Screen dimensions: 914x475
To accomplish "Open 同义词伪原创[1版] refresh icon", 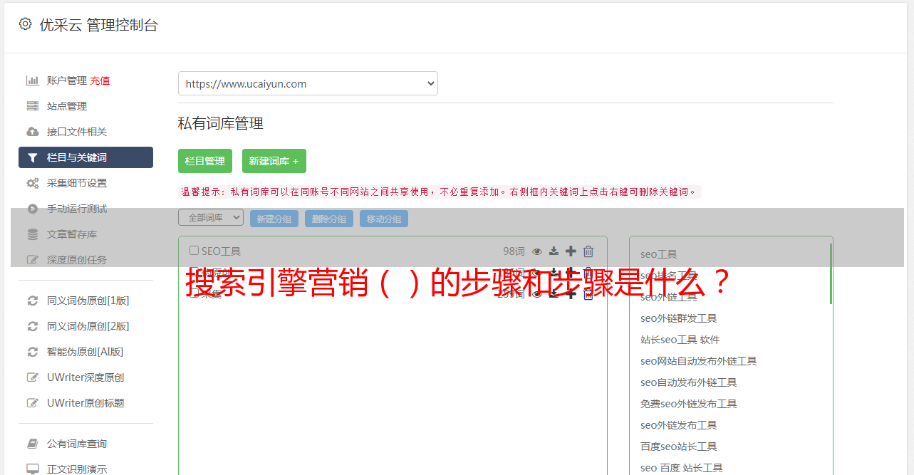I will [32, 301].
